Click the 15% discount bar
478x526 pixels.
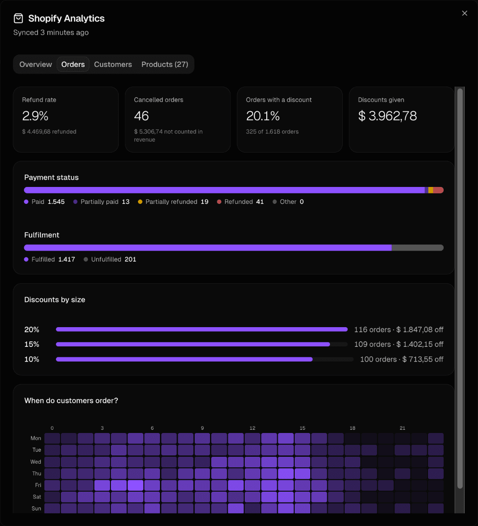202,345
